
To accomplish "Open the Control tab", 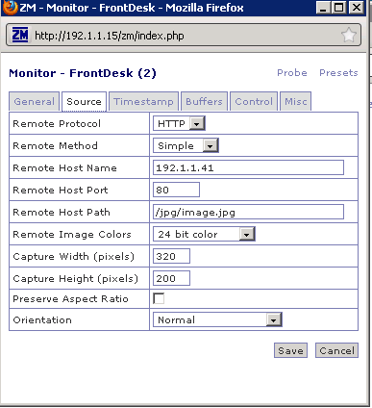I will tap(254, 102).
